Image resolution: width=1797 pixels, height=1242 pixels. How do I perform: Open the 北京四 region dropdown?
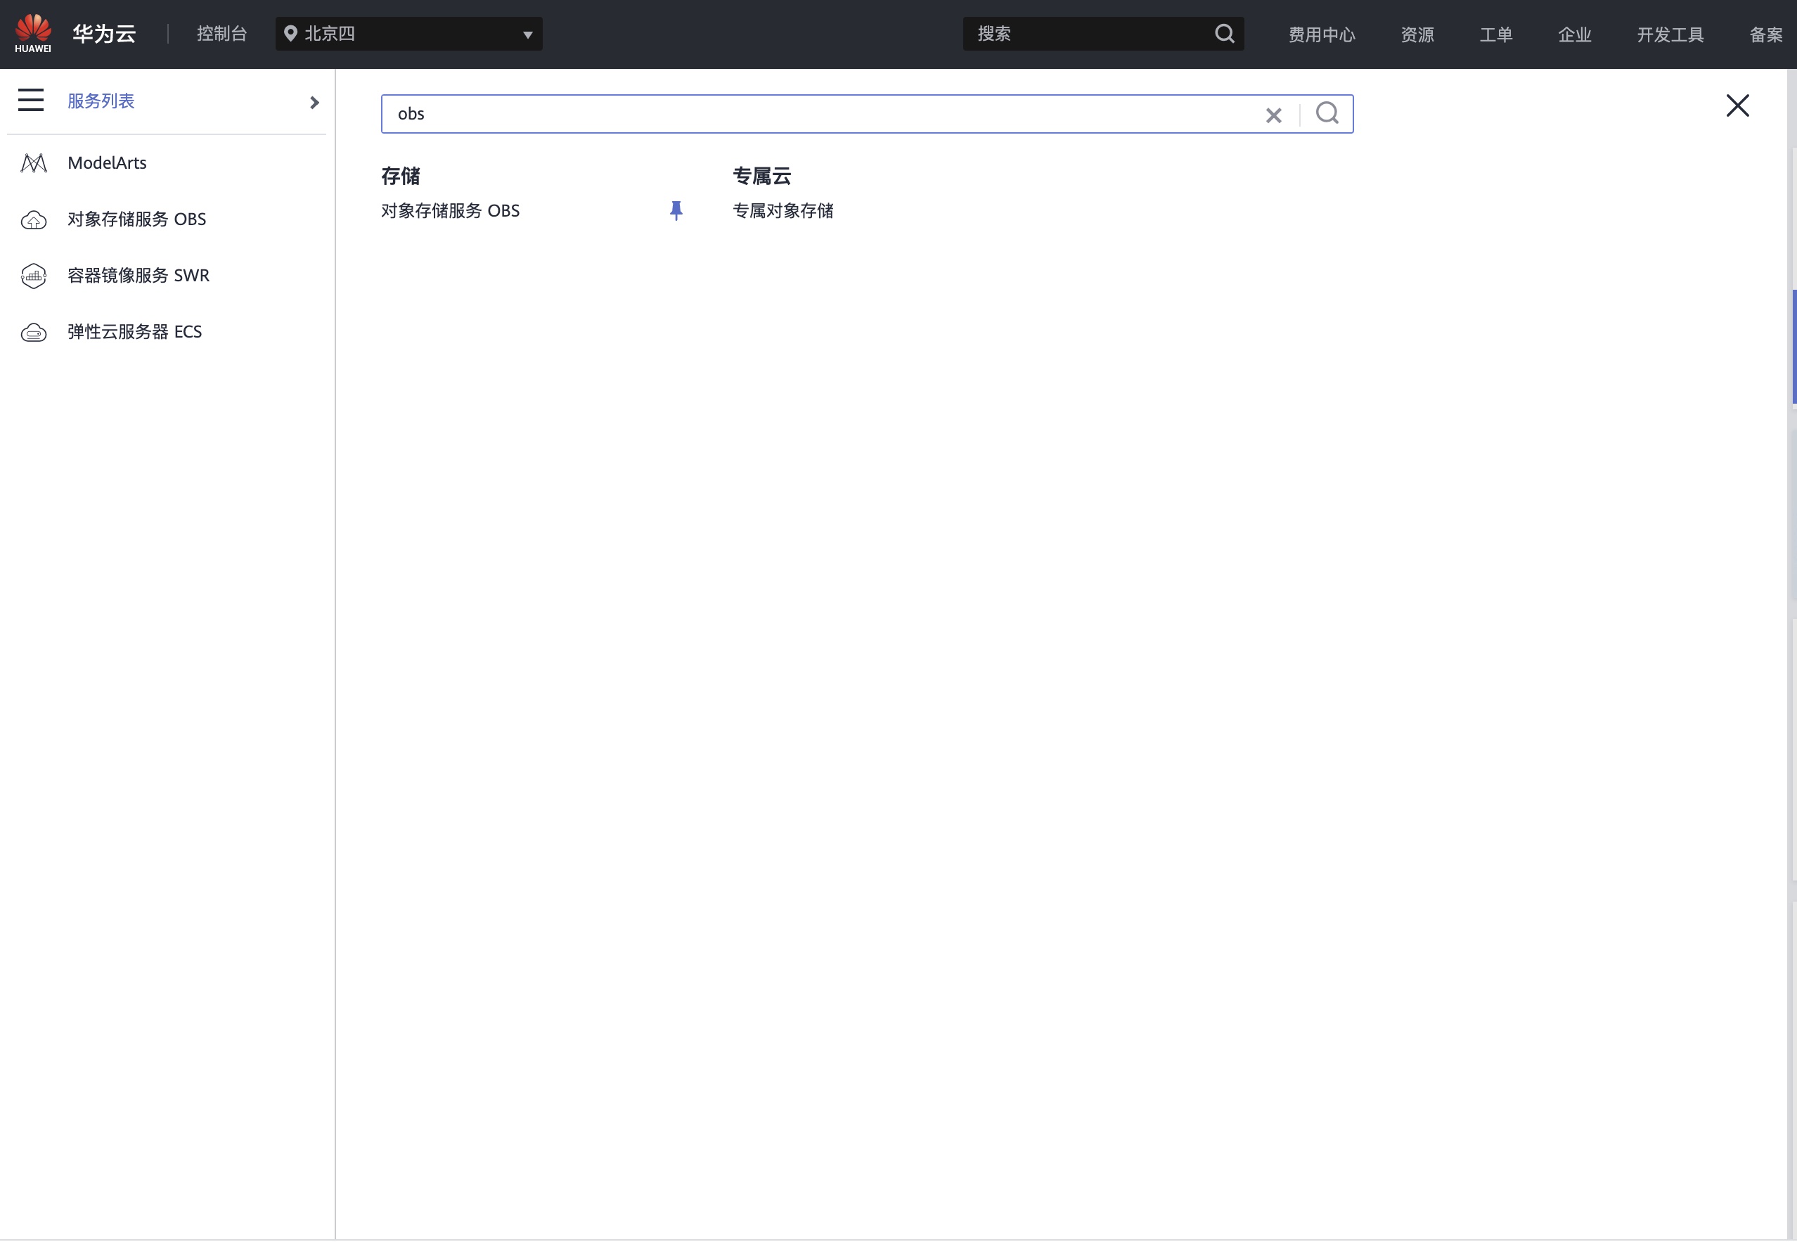[408, 34]
